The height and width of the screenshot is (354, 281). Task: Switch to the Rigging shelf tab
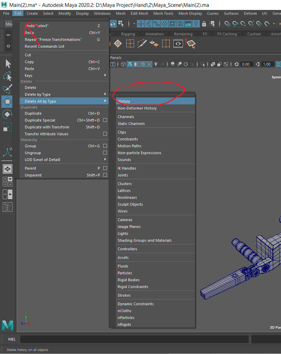pyautogui.click(x=128, y=34)
